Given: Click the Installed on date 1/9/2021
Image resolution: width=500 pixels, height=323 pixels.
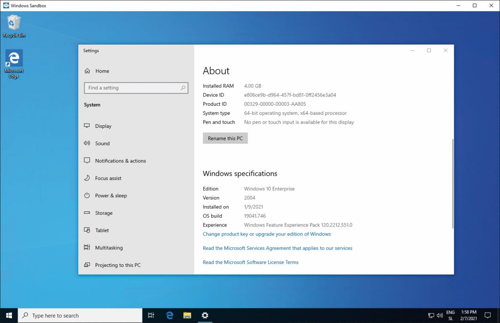Looking at the screenshot, I should (x=253, y=207).
